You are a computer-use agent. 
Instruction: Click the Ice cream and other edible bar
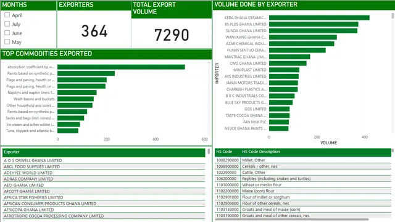tap(69, 125)
